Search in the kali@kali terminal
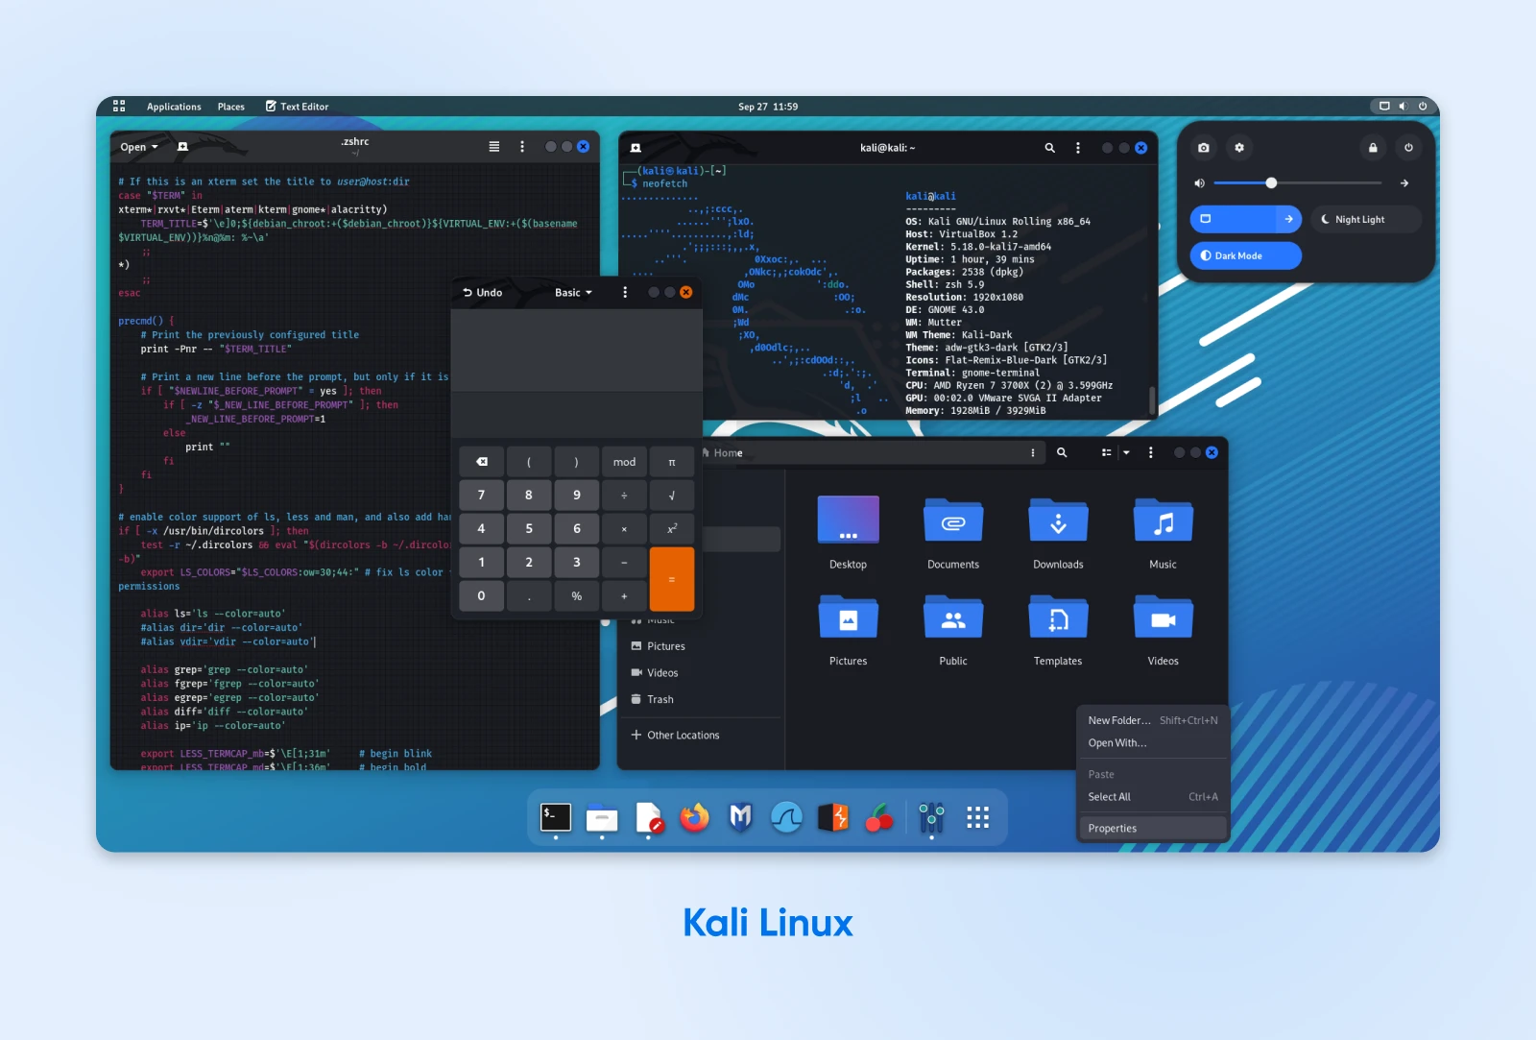This screenshot has height=1040, width=1536. click(1049, 148)
